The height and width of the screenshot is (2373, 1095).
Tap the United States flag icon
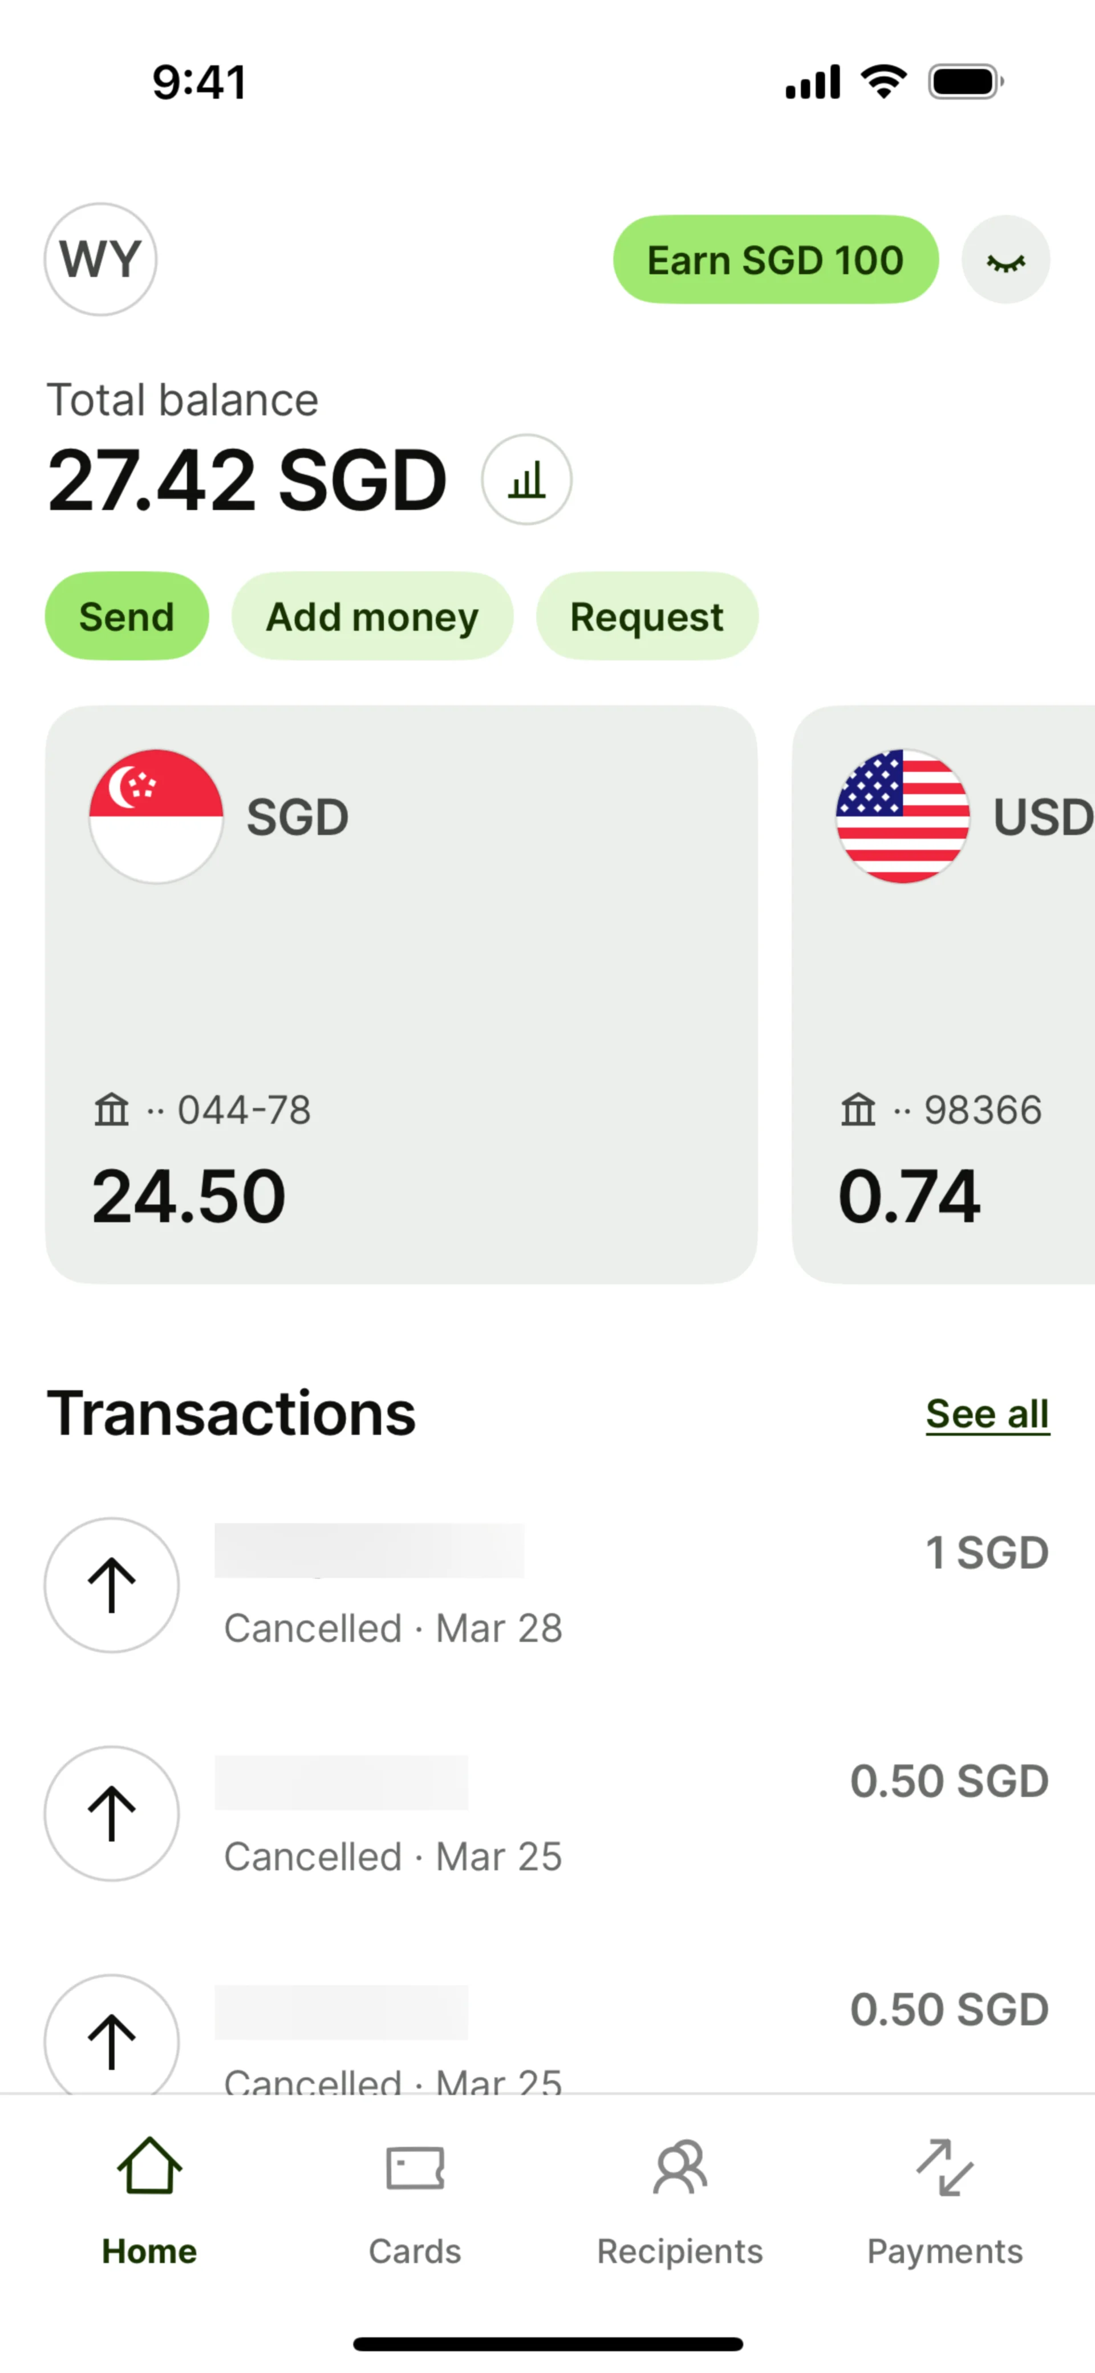[x=902, y=816]
